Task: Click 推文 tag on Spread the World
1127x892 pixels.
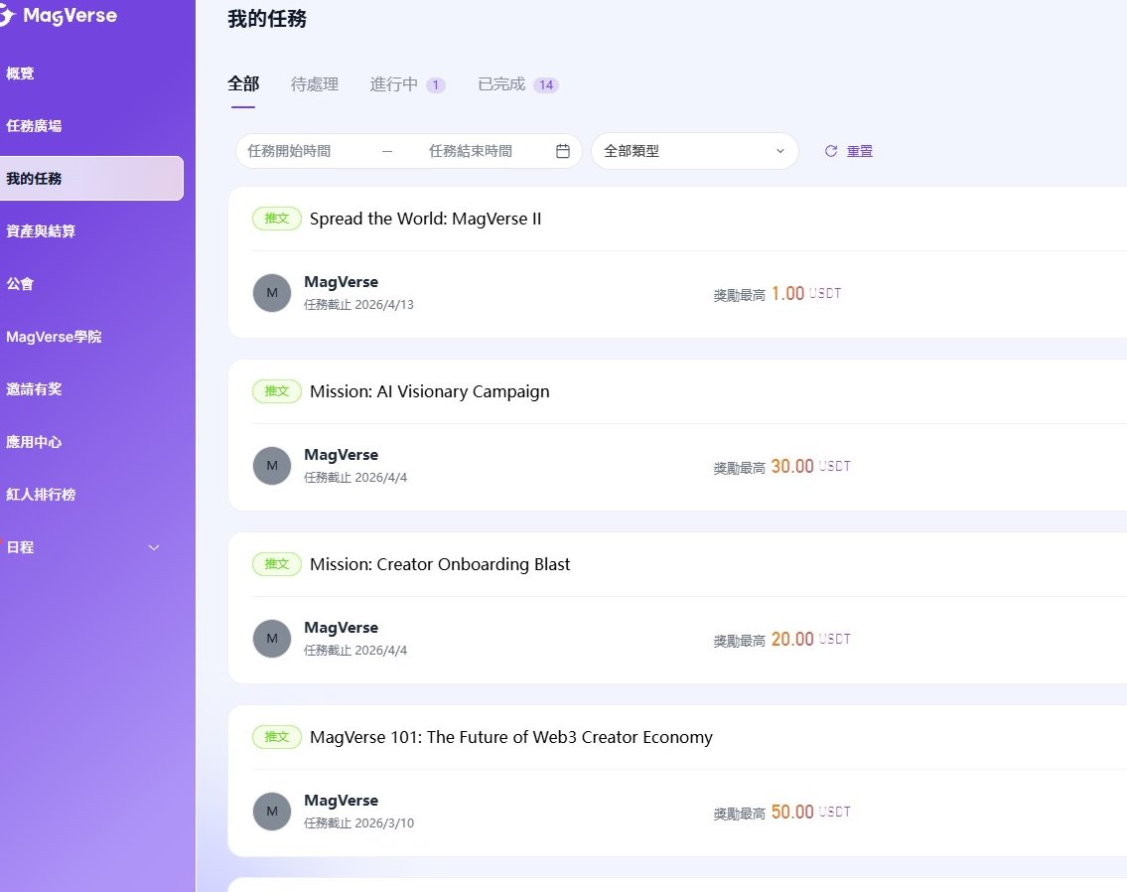Action: (277, 219)
